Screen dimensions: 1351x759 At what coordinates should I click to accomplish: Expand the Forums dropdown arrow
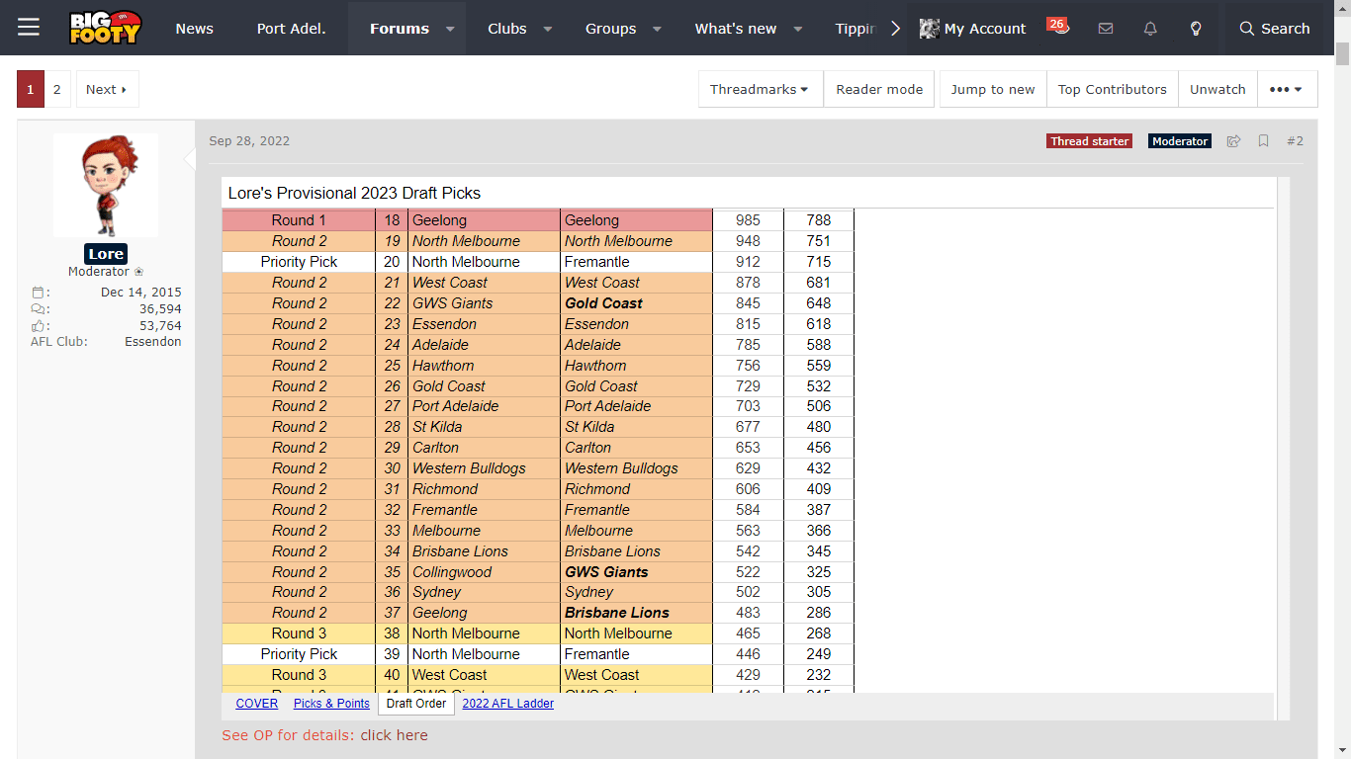tap(450, 29)
